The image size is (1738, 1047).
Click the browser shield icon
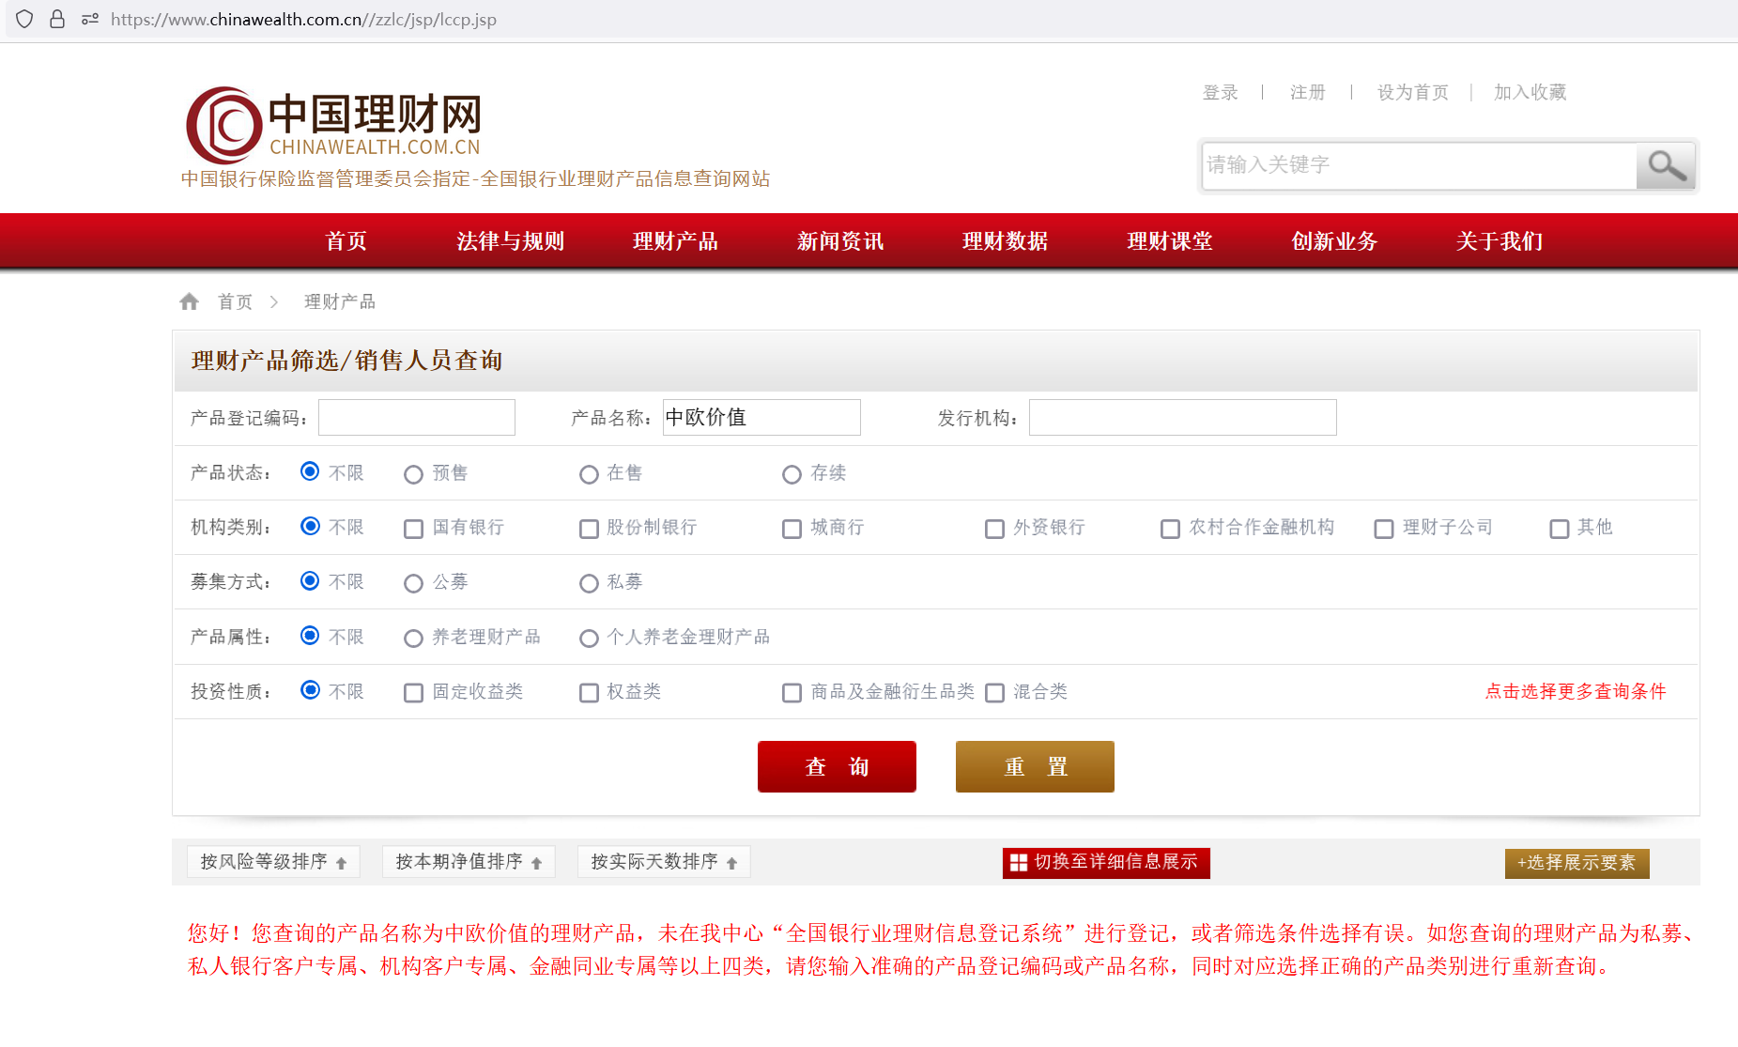25,19
